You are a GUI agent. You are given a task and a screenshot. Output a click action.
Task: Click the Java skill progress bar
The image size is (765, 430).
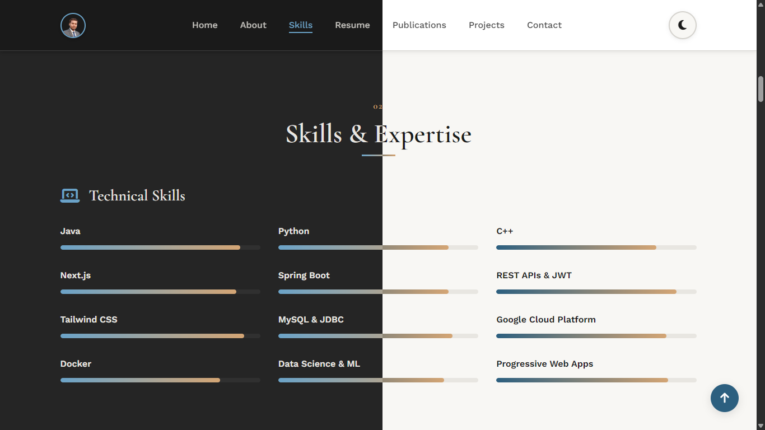pos(160,247)
